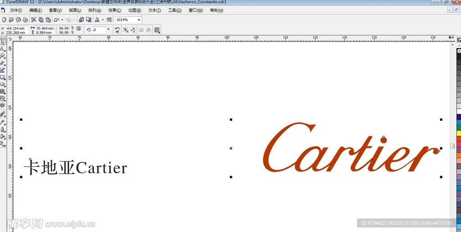The width and height of the screenshot is (461, 232).
Task: Click the Cut scissors icon
Action: [x=33, y=20]
